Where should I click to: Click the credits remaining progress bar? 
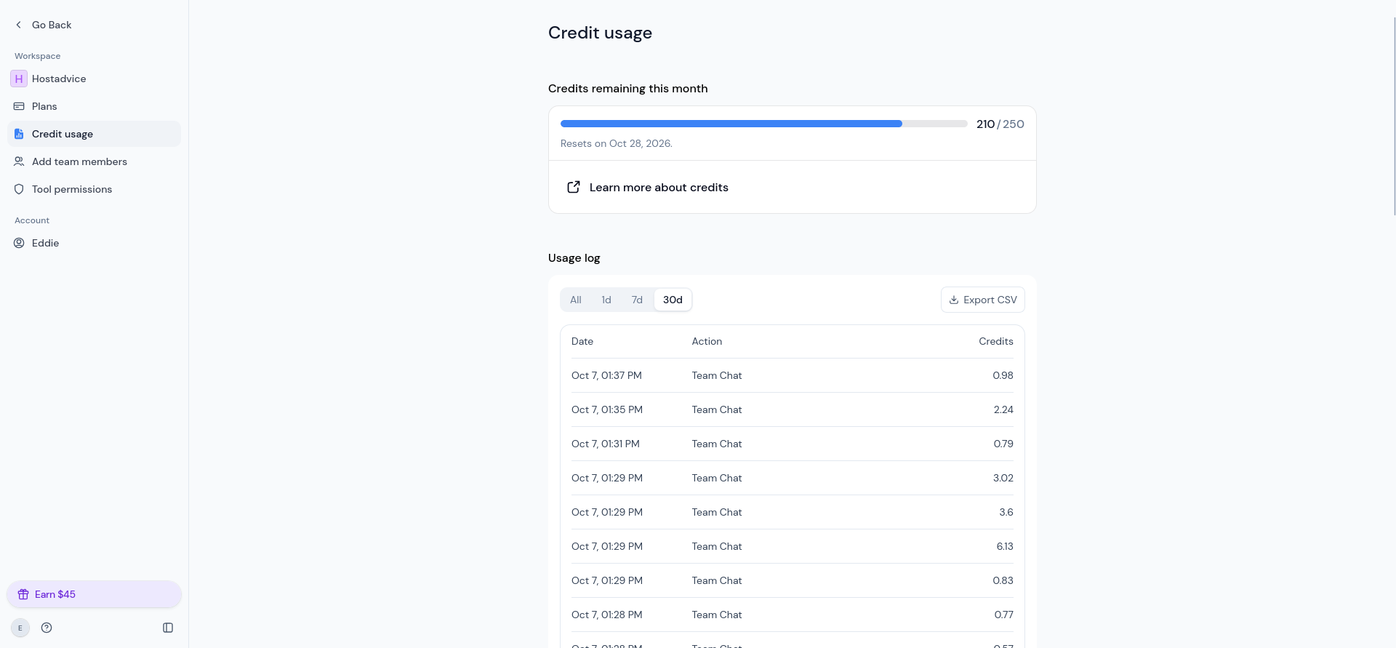point(763,124)
